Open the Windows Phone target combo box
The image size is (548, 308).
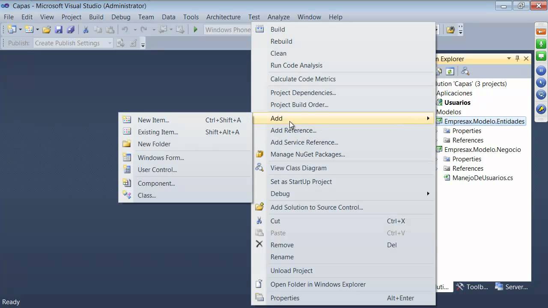pyautogui.click(x=227, y=30)
